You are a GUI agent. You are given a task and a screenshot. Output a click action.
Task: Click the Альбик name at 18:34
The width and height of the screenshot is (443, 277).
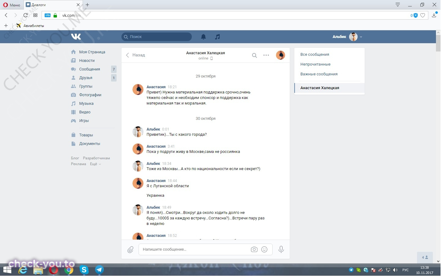point(153,164)
